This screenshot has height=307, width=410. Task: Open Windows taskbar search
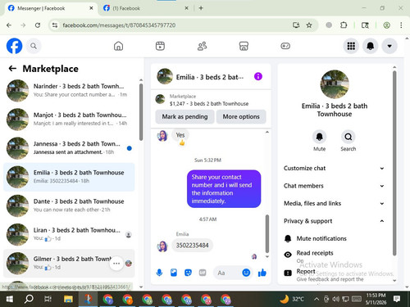click(x=29, y=300)
